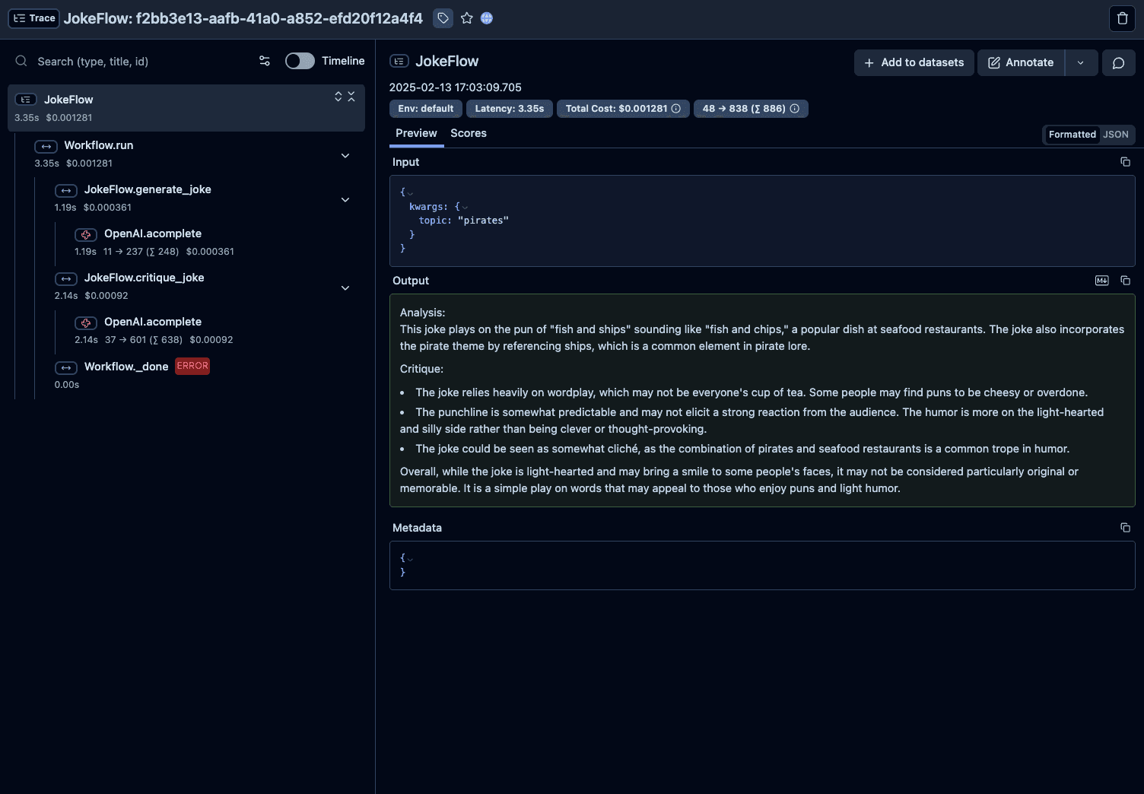Copy the Metadata using its copy icon

click(x=1125, y=527)
